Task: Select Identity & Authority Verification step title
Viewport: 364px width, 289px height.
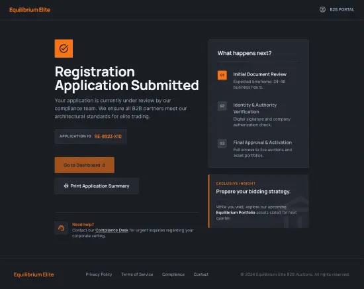Action: 255,108
